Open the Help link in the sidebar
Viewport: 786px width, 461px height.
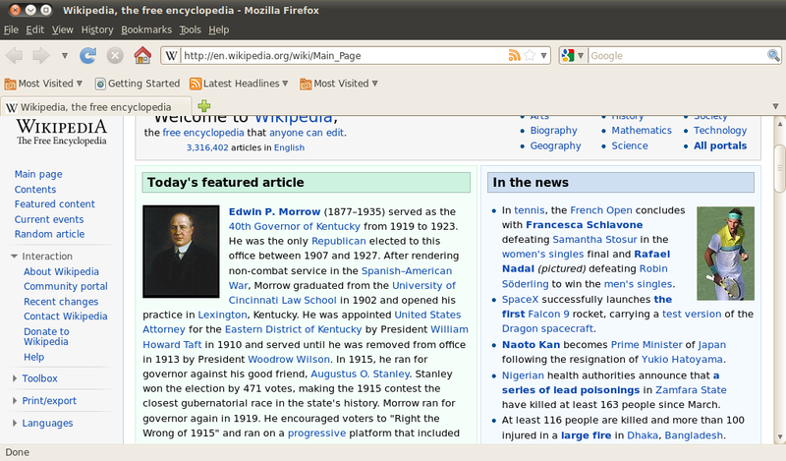point(33,357)
